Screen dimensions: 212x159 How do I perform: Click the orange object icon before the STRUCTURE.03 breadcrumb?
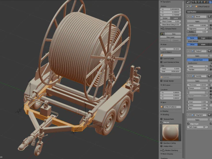pos(197,7)
